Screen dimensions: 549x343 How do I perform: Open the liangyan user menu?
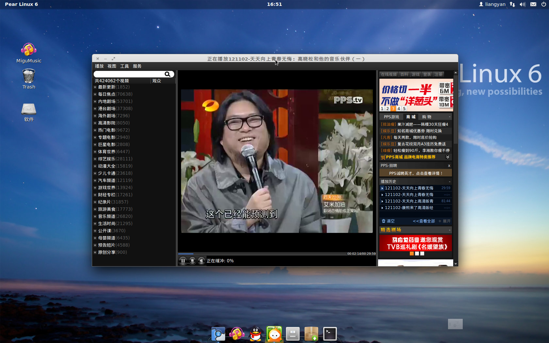pyautogui.click(x=492, y=4)
